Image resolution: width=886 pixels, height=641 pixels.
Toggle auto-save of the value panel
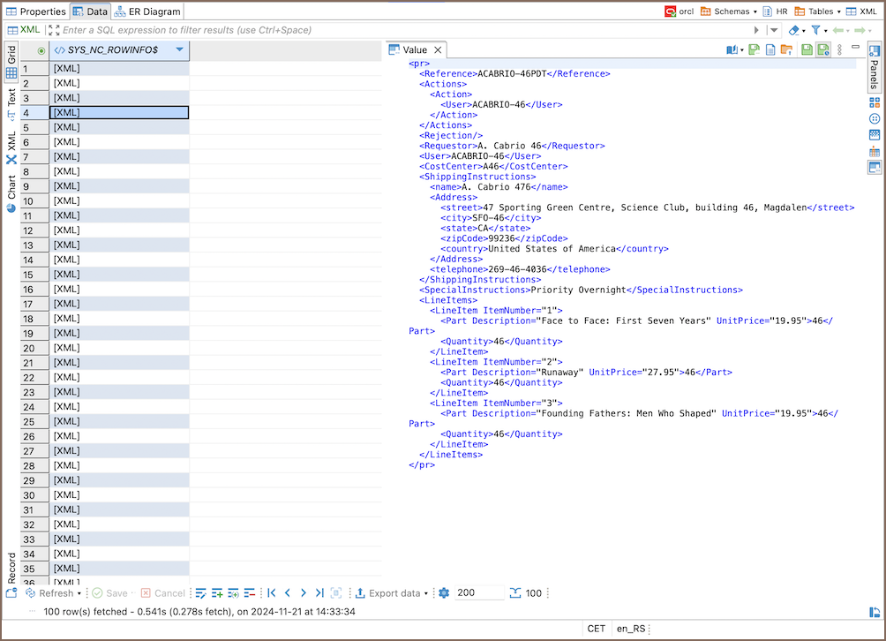point(823,50)
